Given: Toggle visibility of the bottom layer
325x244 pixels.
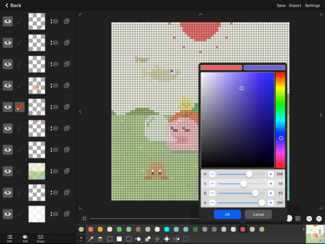Looking at the screenshot, I should [8, 214].
